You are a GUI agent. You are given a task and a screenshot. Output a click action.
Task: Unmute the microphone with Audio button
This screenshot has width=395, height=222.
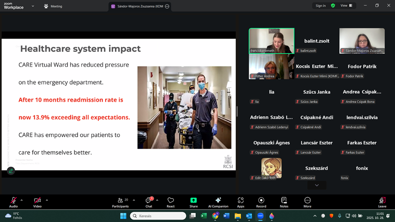pyautogui.click(x=13, y=201)
